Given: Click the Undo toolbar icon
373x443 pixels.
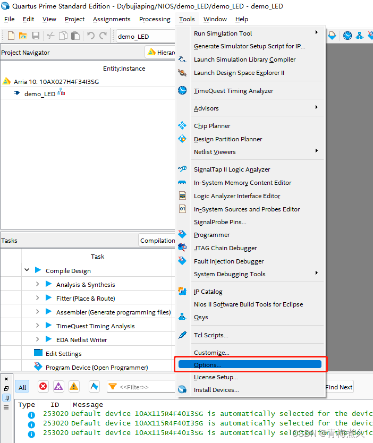Looking at the screenshot, I should [x=90, y=36].
